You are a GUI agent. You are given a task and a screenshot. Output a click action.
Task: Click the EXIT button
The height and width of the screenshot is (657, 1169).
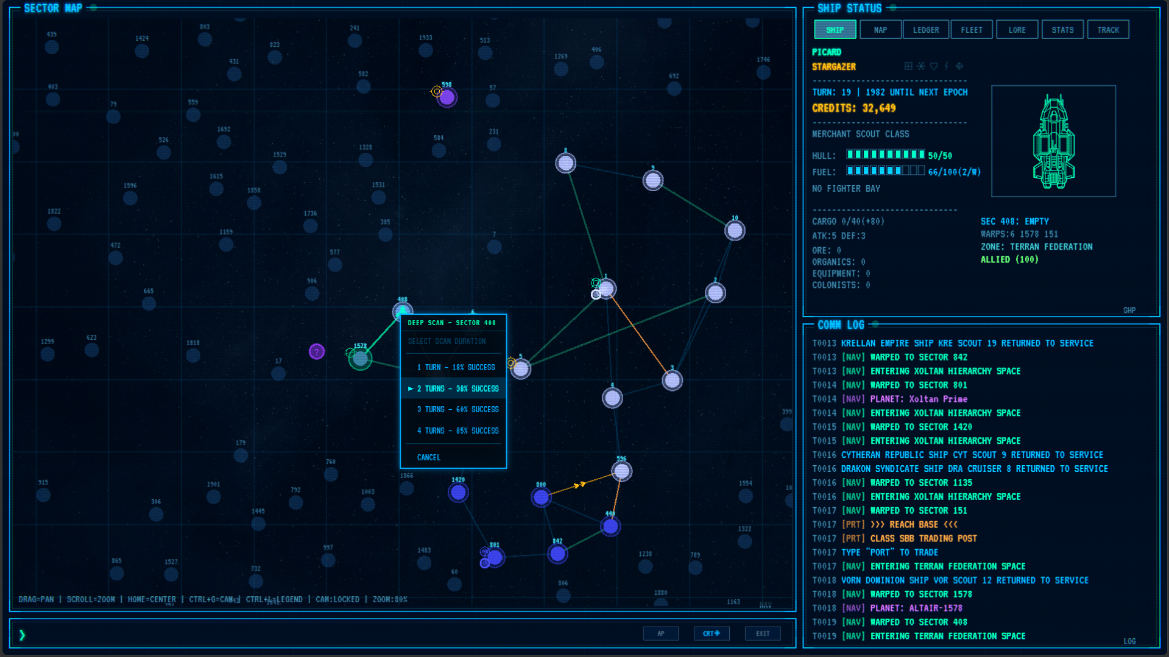point(763,633)
